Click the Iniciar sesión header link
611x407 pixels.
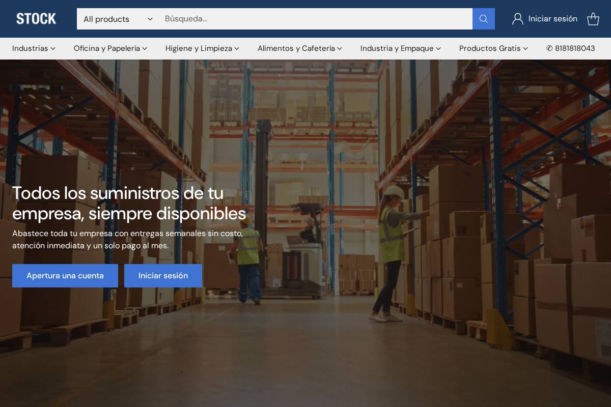tap(553, 19)
